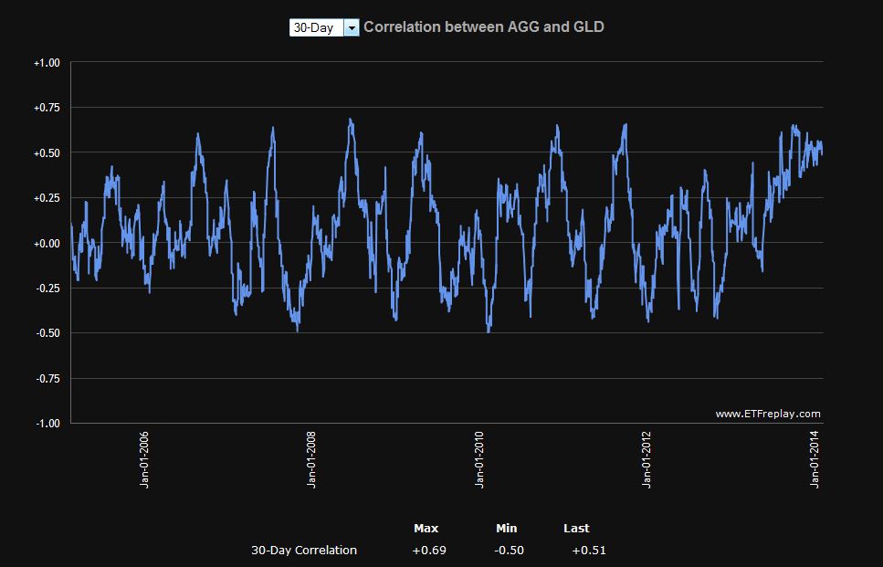
Task: Select the Jan-01-2012 date marker
Action: point(646,459)
